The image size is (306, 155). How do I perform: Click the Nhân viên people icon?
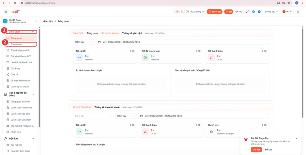pos(8,132)
